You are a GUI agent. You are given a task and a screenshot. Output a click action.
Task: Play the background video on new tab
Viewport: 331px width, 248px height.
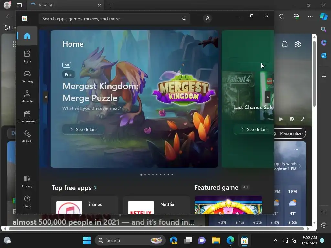click(x=281, y=119)
